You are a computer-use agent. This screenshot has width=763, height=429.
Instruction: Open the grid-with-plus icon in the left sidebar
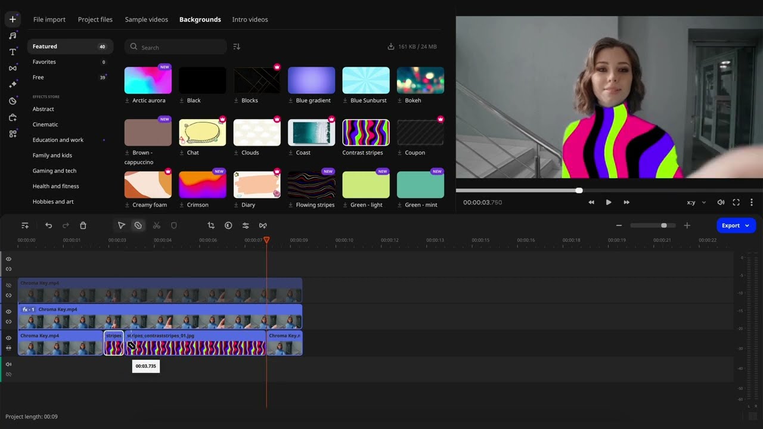click(x=13, y=134)
